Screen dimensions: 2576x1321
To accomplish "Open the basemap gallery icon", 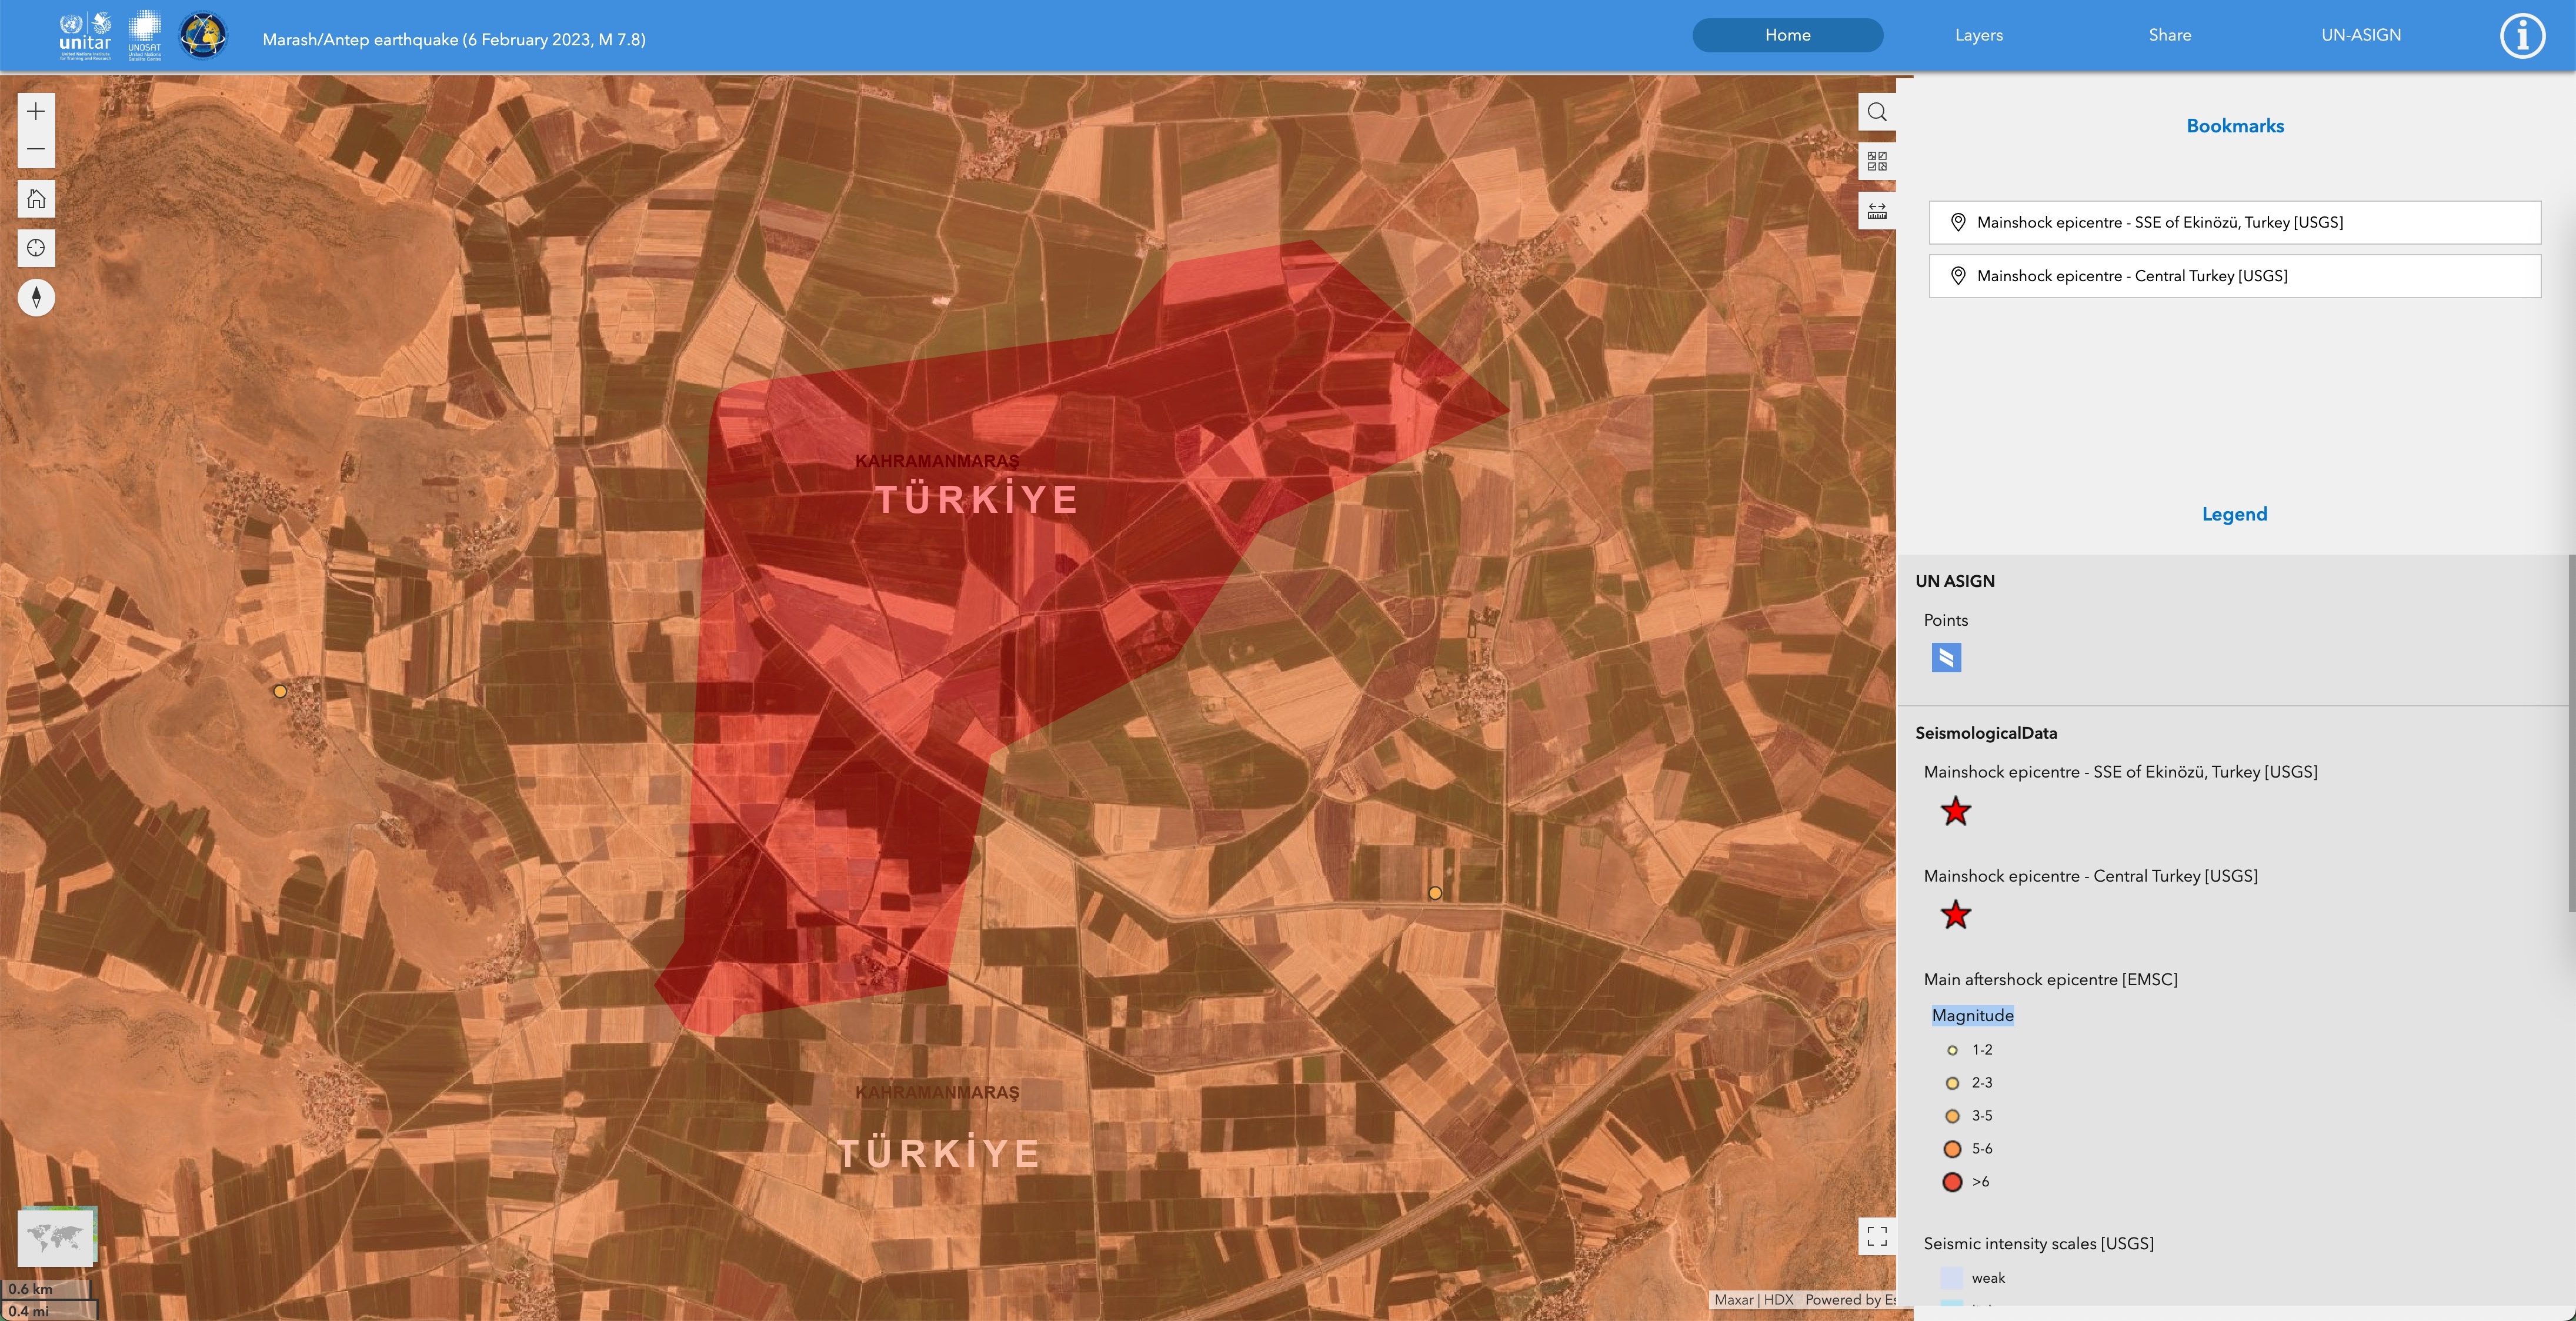I will point(1877,161).
